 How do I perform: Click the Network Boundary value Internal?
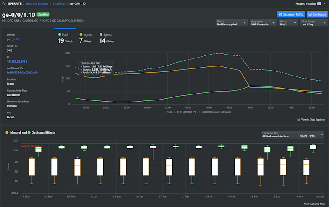click(12, 106)
